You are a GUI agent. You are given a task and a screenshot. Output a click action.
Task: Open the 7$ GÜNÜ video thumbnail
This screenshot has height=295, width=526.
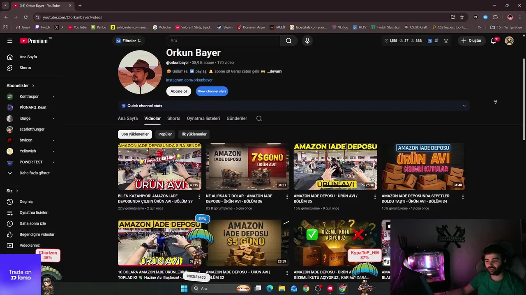tap(247, 166)
